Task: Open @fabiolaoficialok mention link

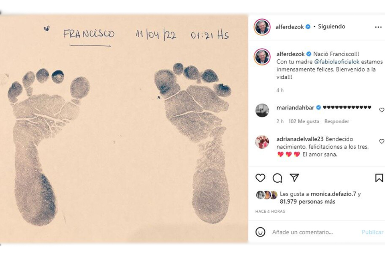Action: [336, 62]
